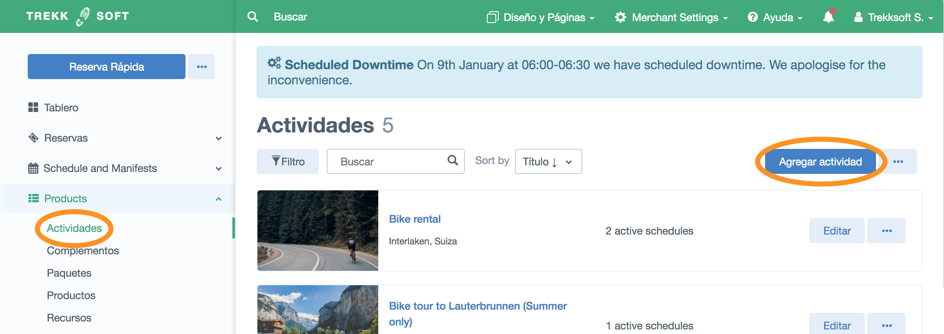Screen dimensions: 944x334
Task: Click the user profile icon
Action: click(858, 17)
